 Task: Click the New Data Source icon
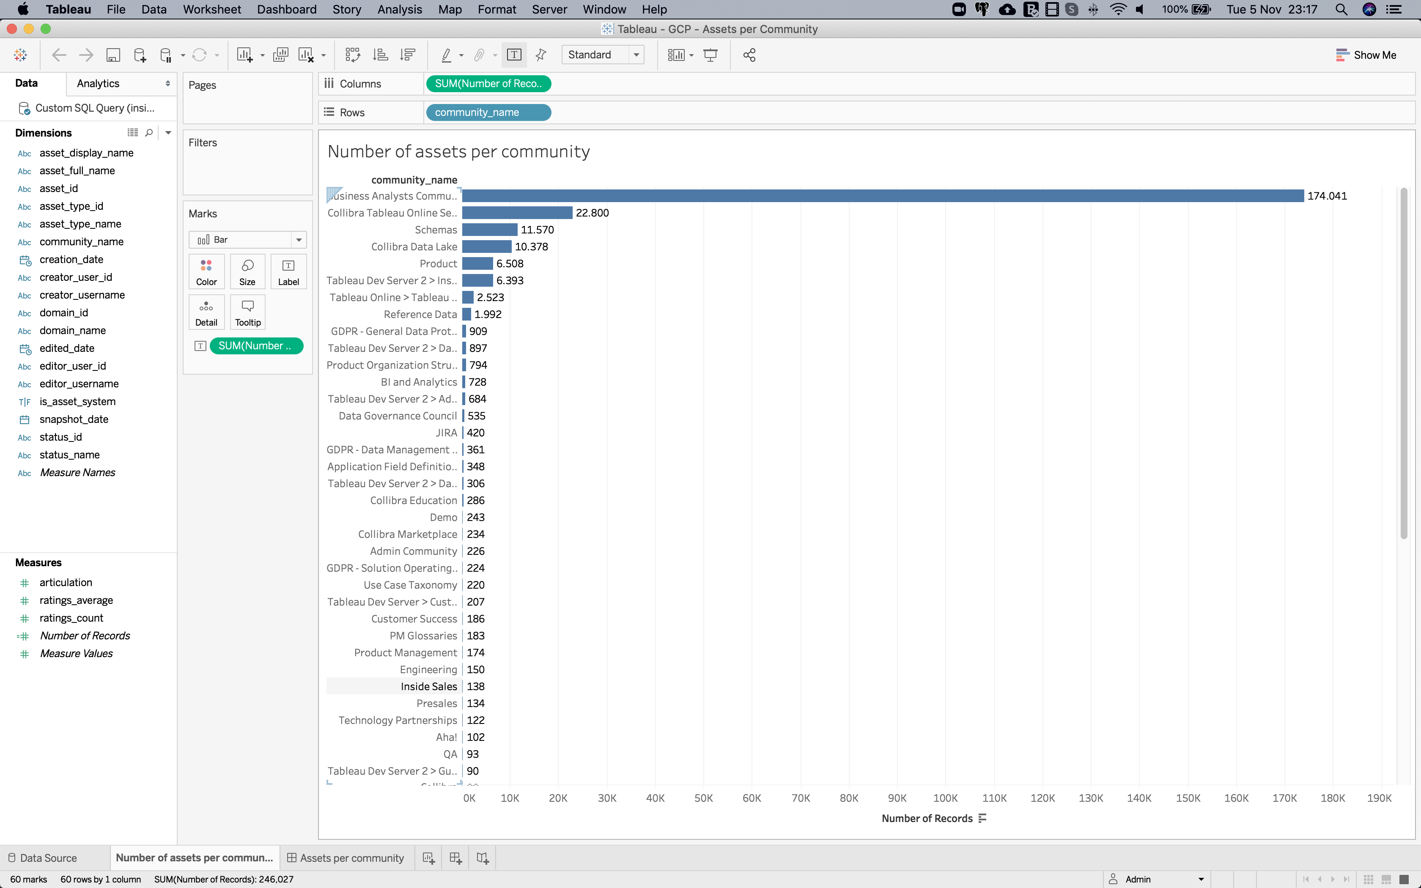coord(140,55)
